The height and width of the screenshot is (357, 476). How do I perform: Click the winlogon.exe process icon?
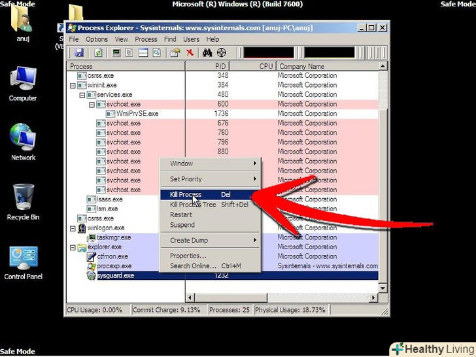point(82,228)
